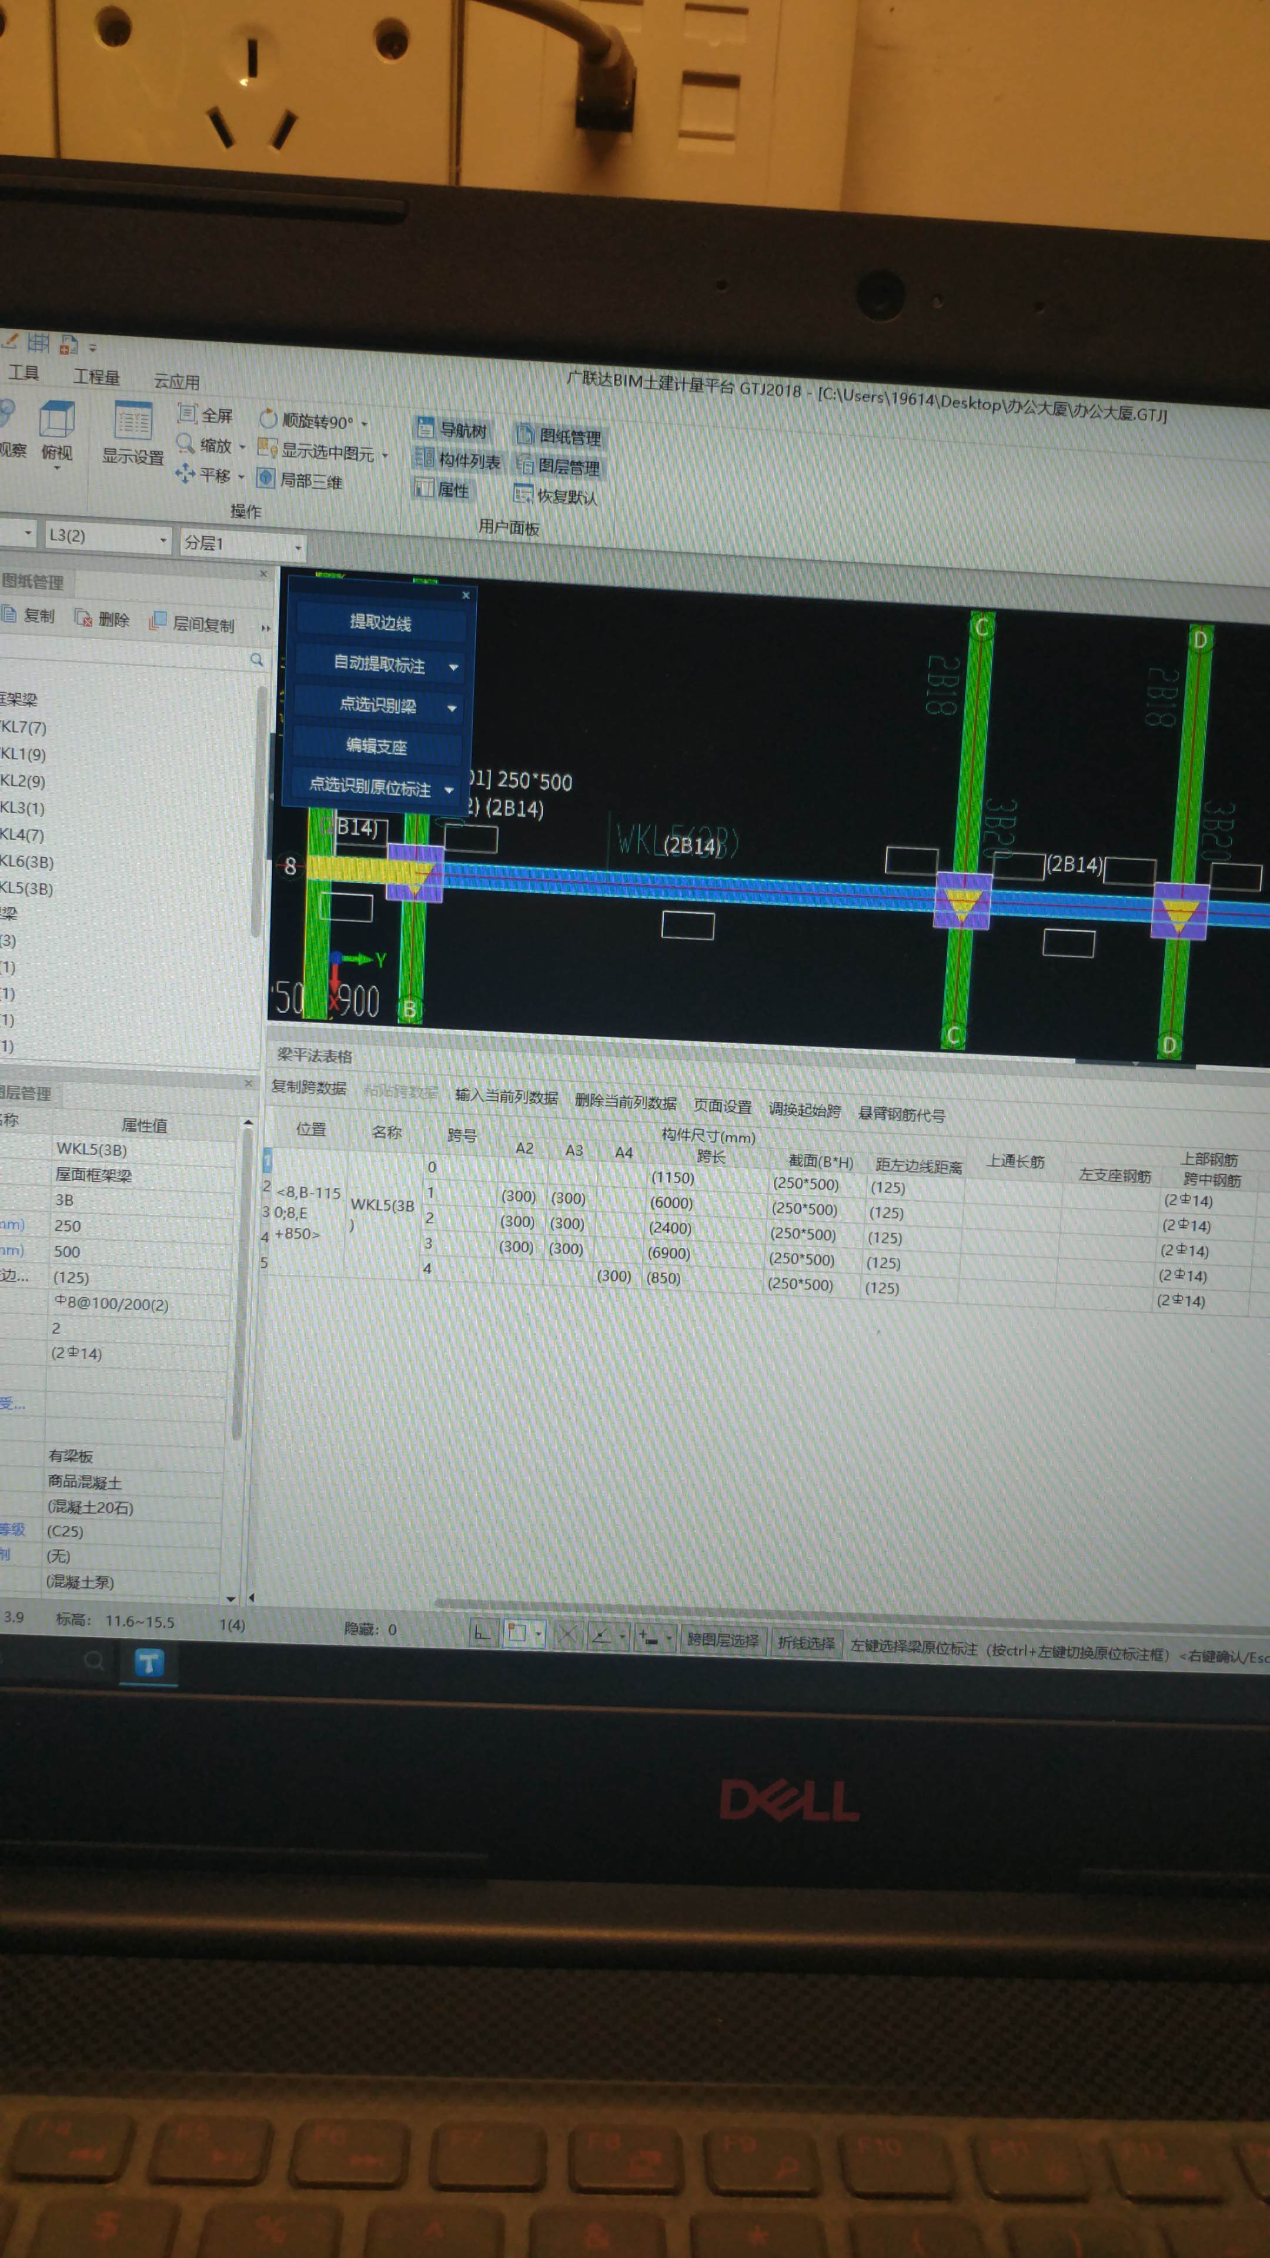Click 页面设置 in beam table toolbar
1270x2258 pixels.
pyautogui.click(x=723, y=1106)
